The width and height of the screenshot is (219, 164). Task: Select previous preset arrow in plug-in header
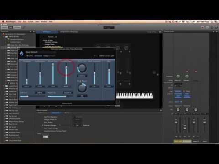click(28, 56)
